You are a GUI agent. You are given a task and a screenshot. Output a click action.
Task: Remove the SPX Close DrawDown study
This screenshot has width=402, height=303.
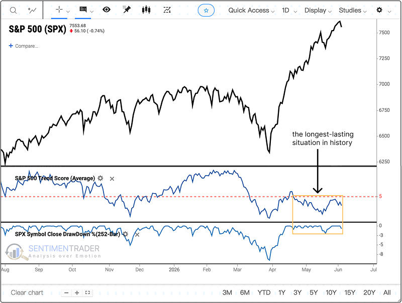coord(137,235)
